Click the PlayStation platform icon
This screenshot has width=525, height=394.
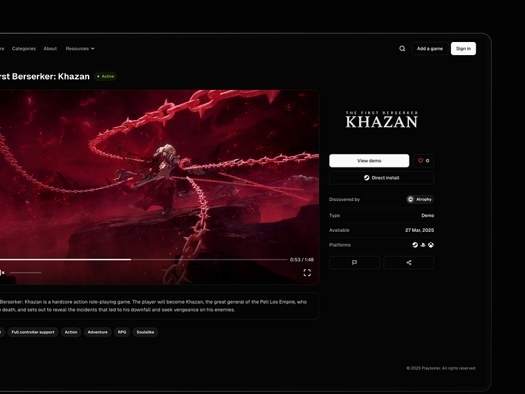[x=423, y=245]
